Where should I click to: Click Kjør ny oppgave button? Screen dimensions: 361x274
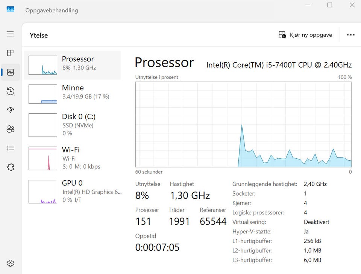click(x=305, y=35)
